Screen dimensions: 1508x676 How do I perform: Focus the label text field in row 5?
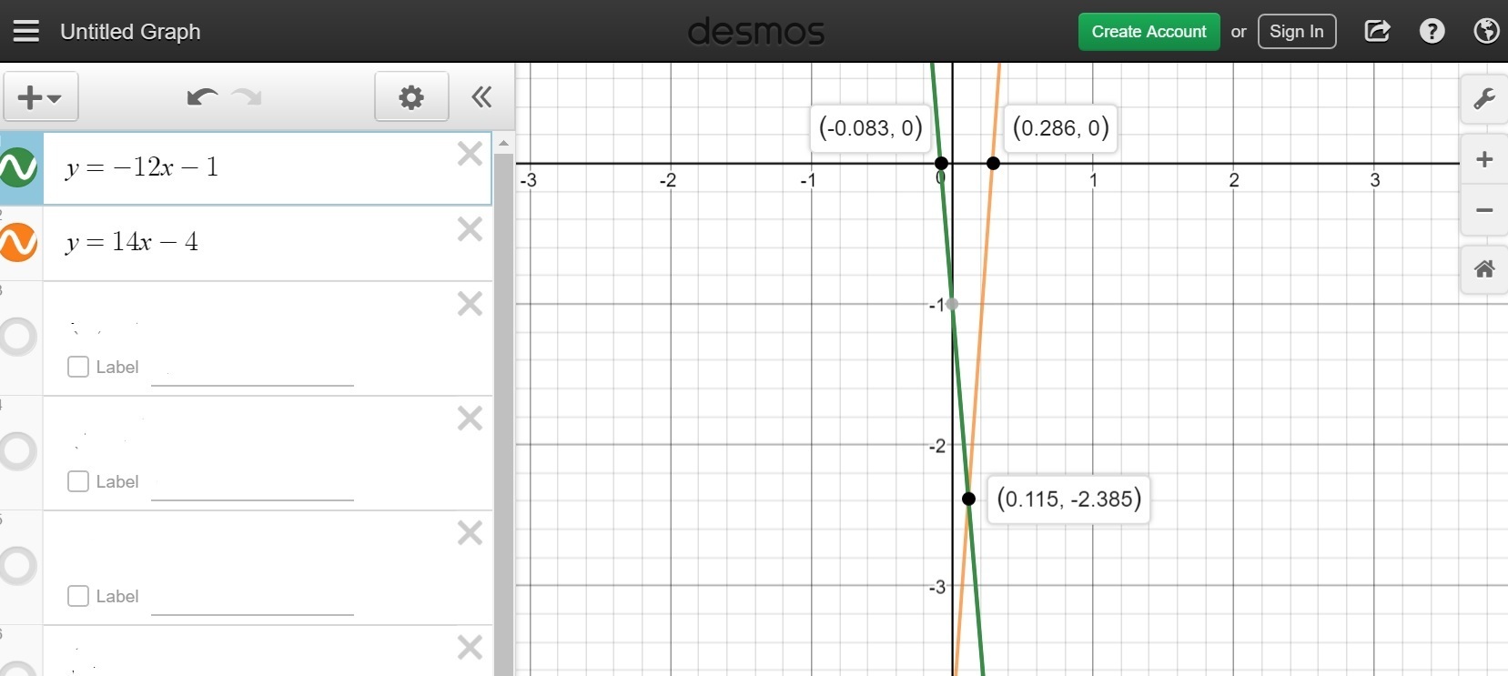pyautogui.click(x=252, y=599)
